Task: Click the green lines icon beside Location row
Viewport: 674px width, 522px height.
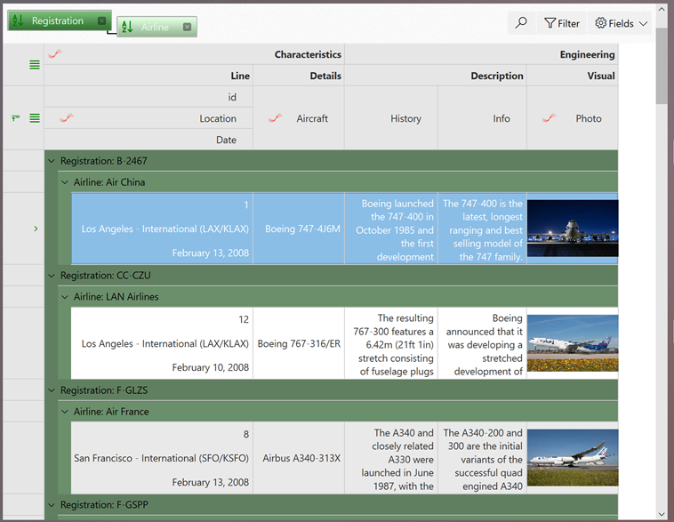Action: pyautogui.click(x=35, y=117)
